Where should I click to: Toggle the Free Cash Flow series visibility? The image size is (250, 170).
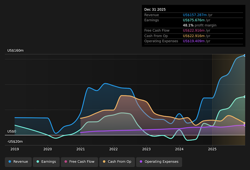pyautogui.click(x=79, y=162)
